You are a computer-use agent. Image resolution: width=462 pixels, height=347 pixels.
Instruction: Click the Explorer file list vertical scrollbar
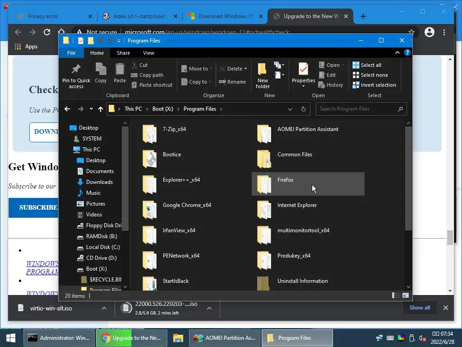[408, 178]
